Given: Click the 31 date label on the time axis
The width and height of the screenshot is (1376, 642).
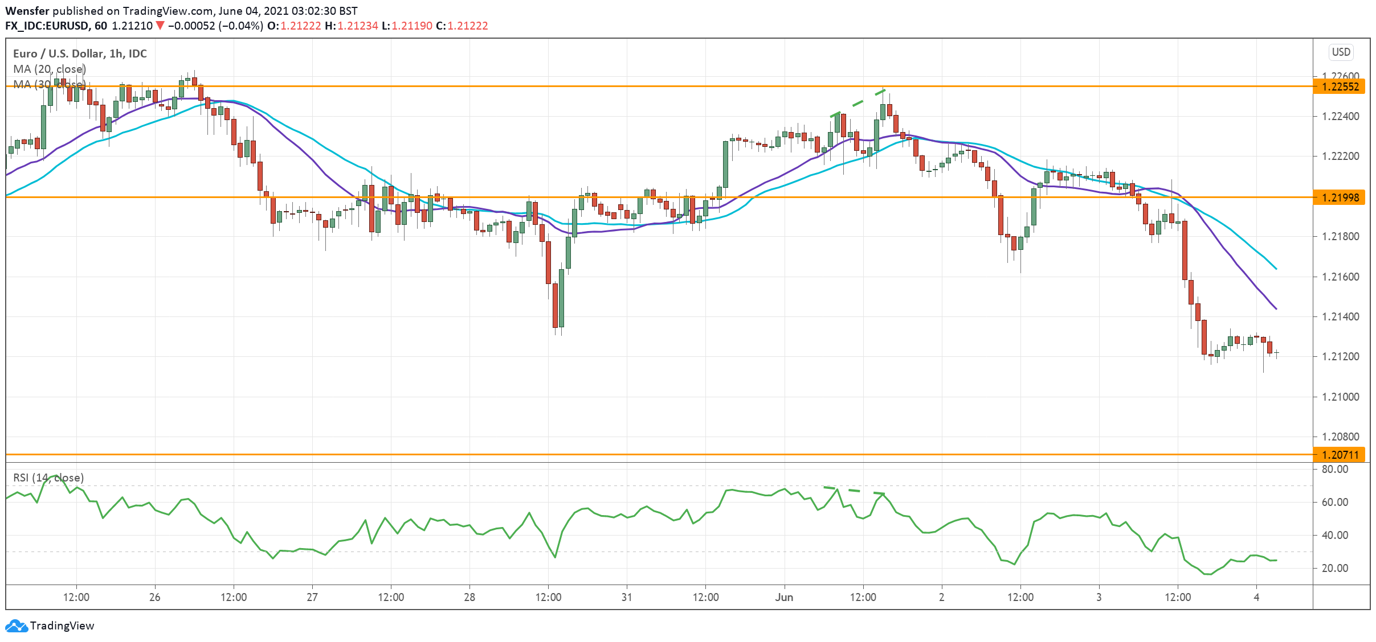Looking at the screenshot, I should [627, 597].
